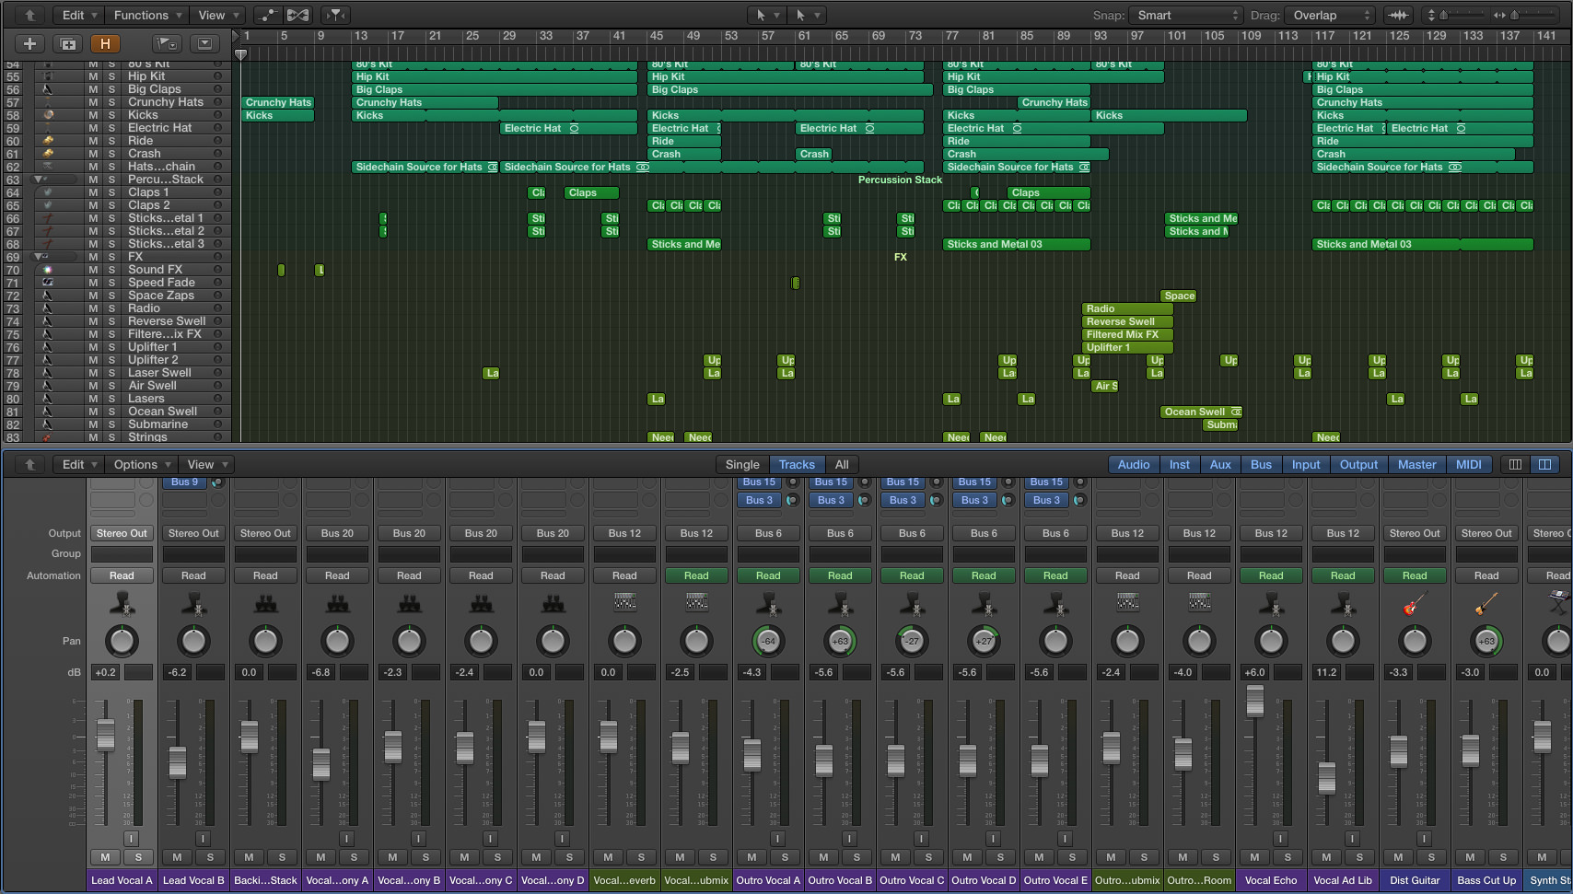The width and height of the screenshot is (1573, 894).
Task: Click the catch playhead arrow icon top left
Action: [28, 15]
